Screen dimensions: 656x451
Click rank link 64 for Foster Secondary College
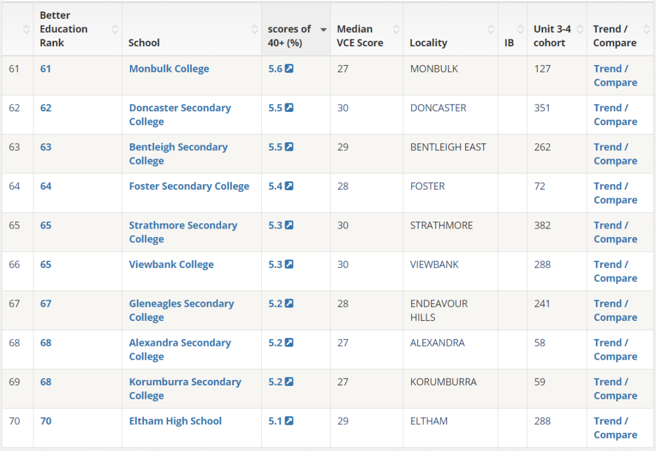pos(46,186)
